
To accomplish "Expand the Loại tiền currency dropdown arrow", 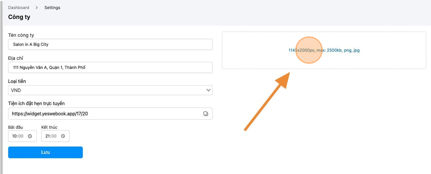I will coord(208,90).
